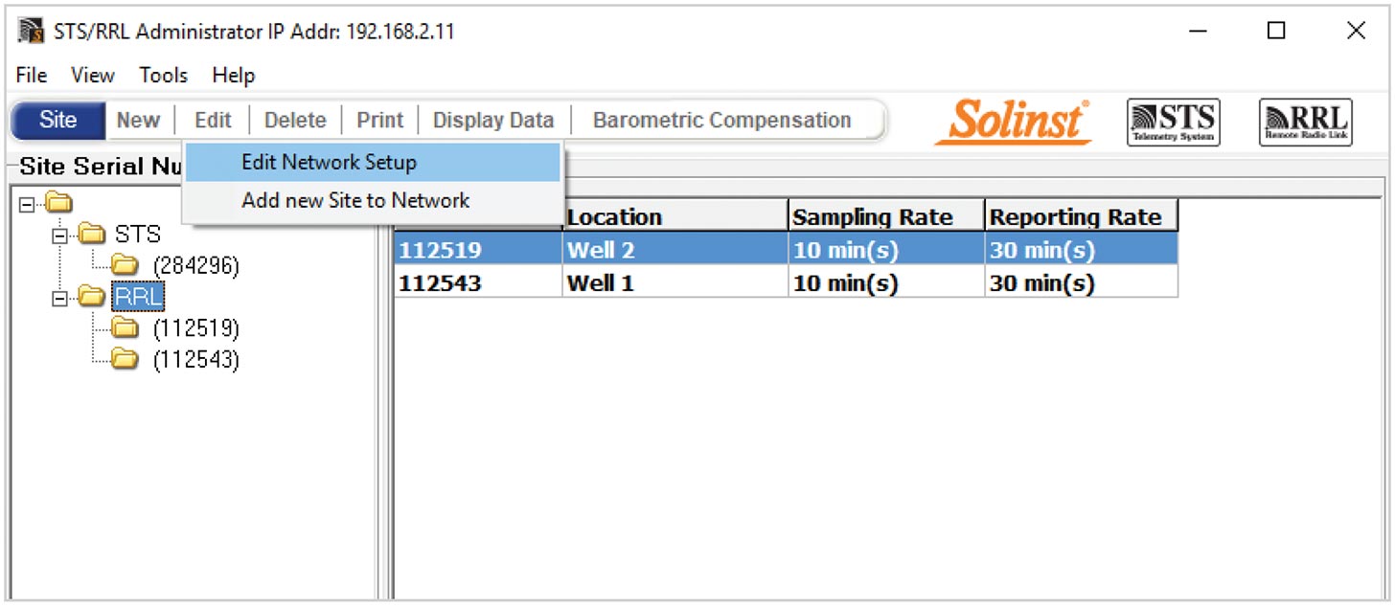Click the Solinst logo
Viewport: 1395px width, 607px height.
tap(1012, 122)
